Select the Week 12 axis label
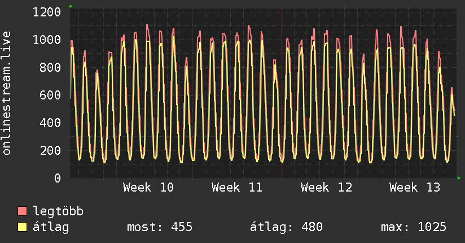Screen dimensions: 465x243 pos(326,188)
